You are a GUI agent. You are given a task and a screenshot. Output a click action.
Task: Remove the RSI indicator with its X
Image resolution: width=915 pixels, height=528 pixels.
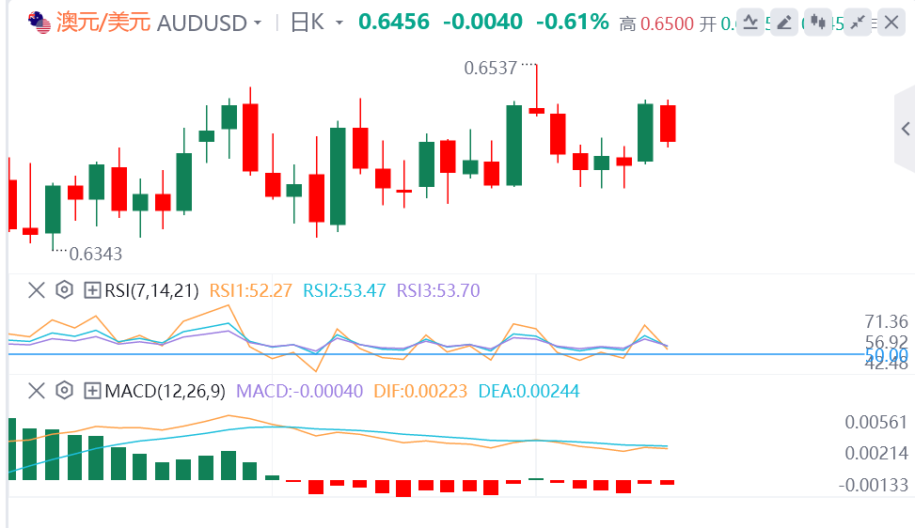[36, 290]
